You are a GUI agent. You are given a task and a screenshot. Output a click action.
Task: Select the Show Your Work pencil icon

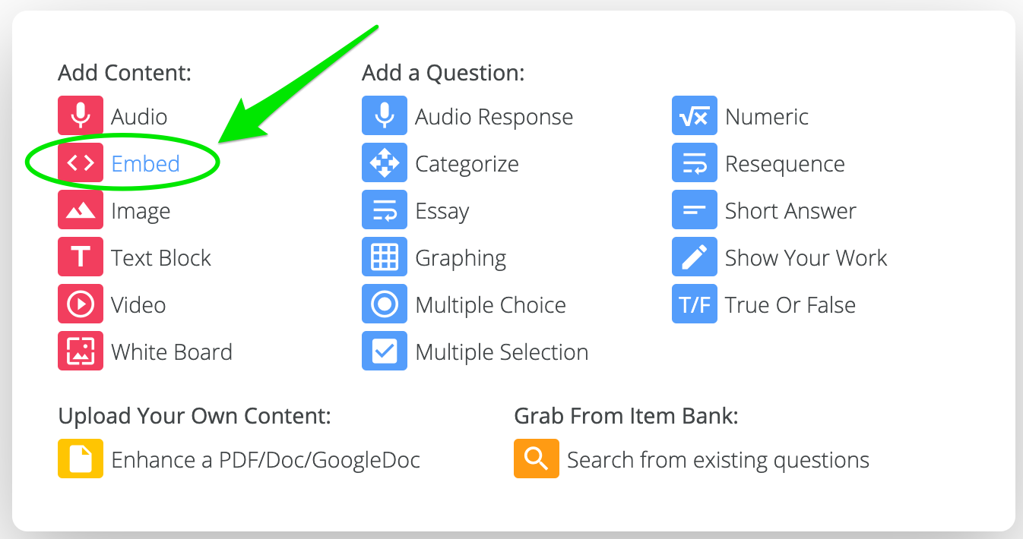pos(695,257)
